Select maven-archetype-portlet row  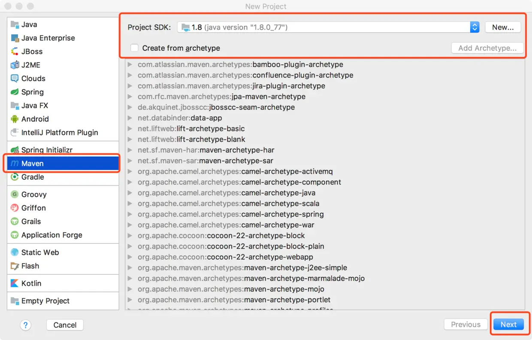pos(325,300)
